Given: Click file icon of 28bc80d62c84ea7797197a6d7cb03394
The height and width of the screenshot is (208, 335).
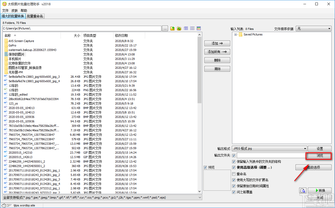Looking at the screenshot, I should pyautogui.click(x=6, y=99).
